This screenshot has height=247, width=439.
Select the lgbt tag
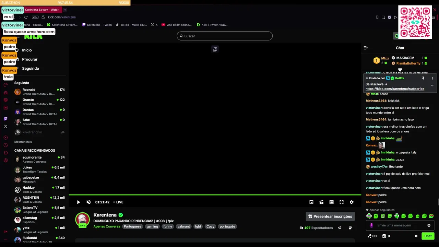[x=198, y=226]
